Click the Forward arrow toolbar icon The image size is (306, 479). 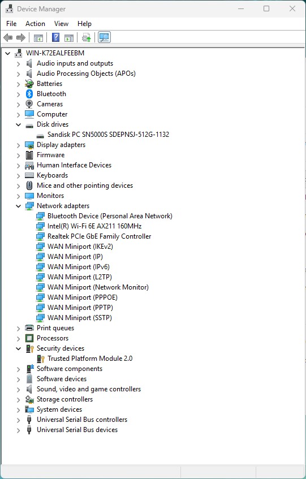(21, 37)
